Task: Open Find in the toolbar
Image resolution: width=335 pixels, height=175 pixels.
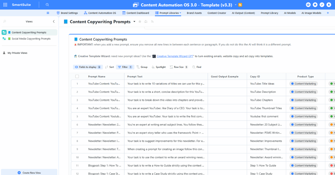Action: (197, 67)
